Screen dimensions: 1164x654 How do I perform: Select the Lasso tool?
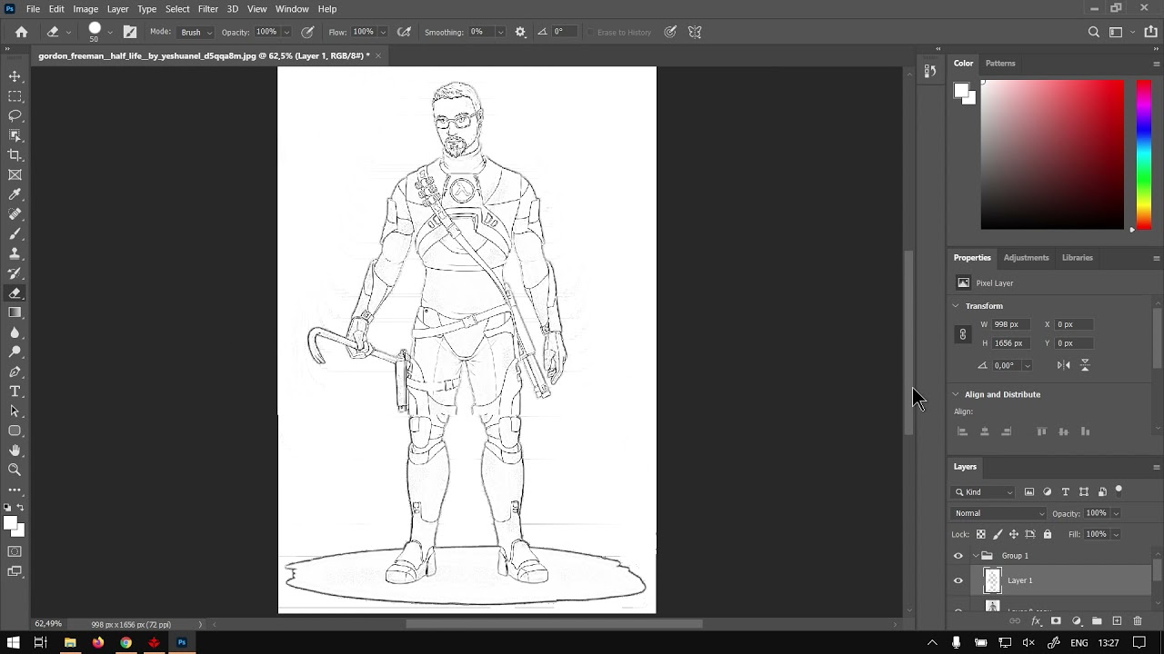click(15, 115)
